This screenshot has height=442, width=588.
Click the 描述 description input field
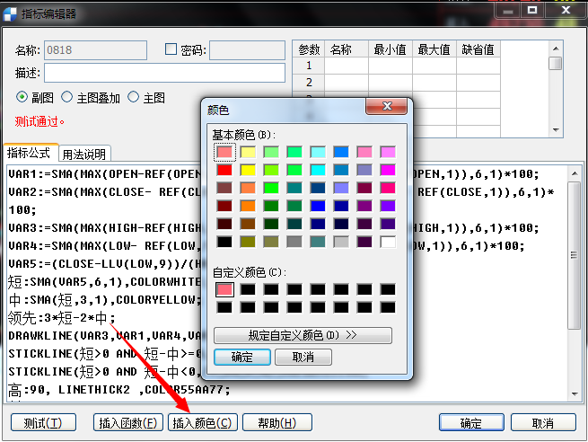click(x=164, y=73)
